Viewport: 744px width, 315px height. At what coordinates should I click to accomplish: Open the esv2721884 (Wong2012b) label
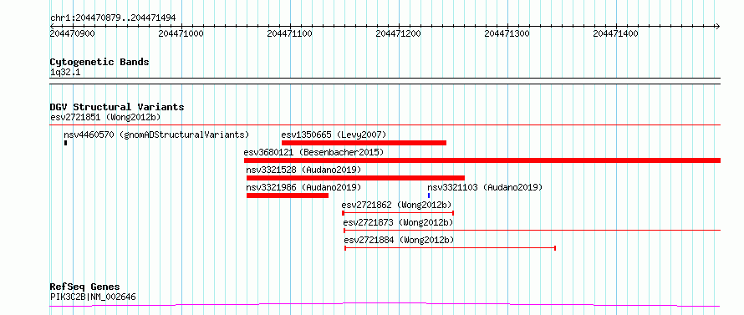pyautogui.click(x=400, y=240)
